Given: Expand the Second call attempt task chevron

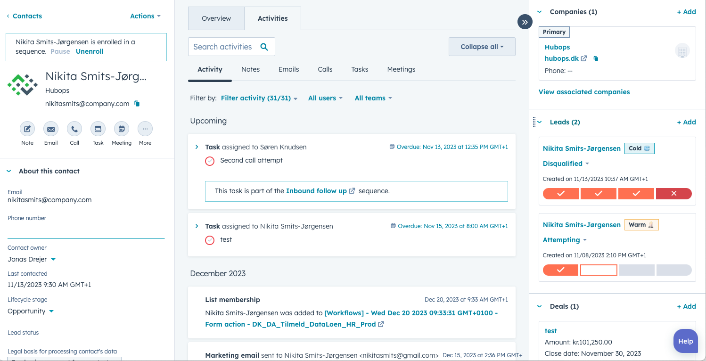Looking at the screenshot, I should point(197,147).
